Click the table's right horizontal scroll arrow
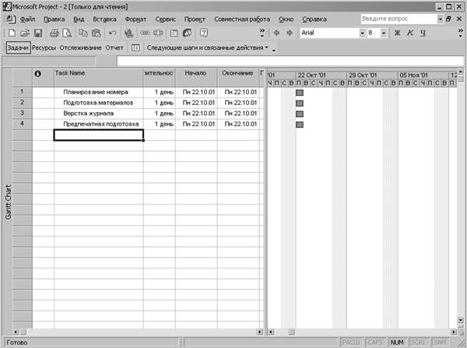The image size is (467, 348). coord(260,332)
